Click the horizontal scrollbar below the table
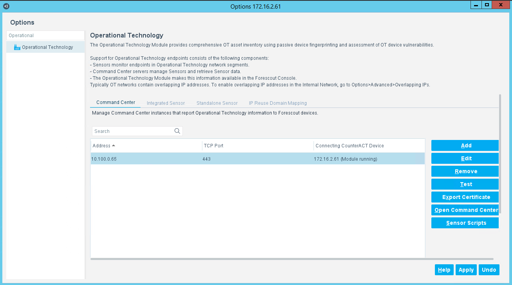Viewport: 512px width, 285px height. pos(292,259)
